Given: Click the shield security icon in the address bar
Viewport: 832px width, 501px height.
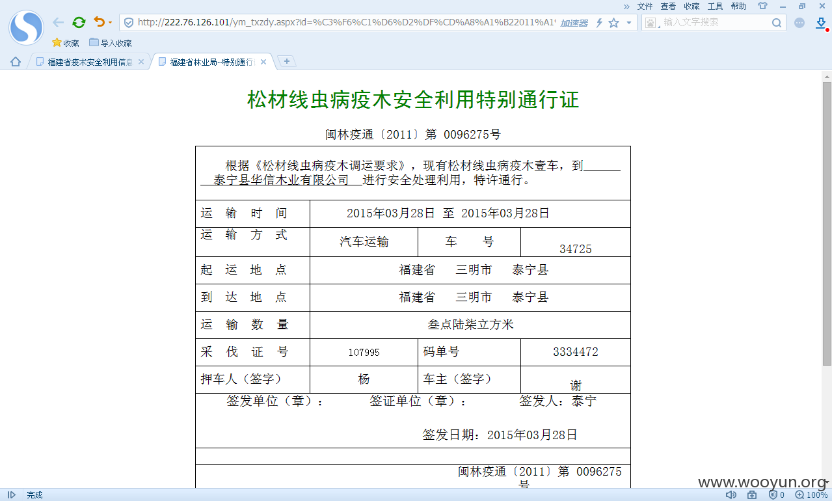Looking at the screenshot, I should click(x=129, y=23).
